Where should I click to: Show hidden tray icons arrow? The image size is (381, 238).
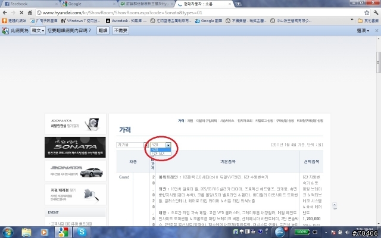(x=326, y=233)
